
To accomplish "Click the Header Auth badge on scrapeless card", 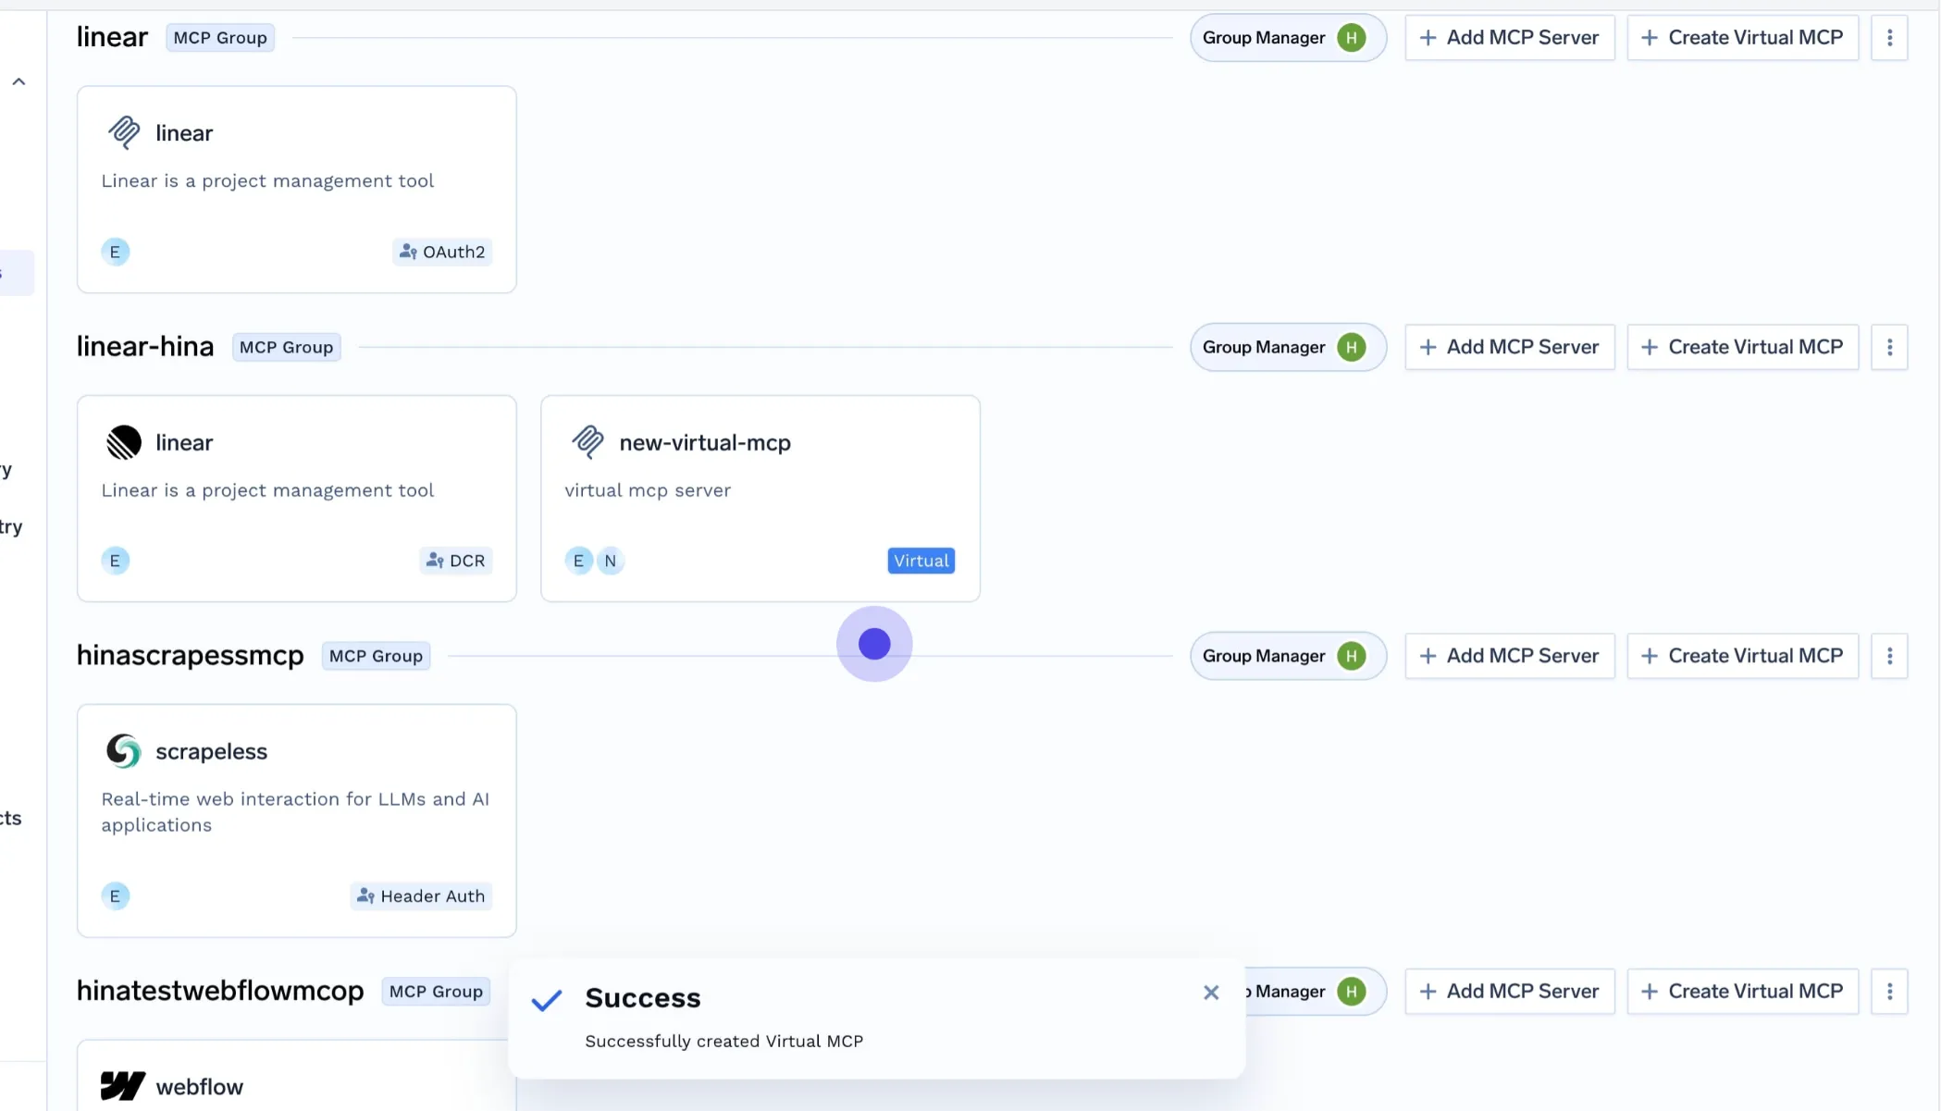I will [x=421, y=895].
